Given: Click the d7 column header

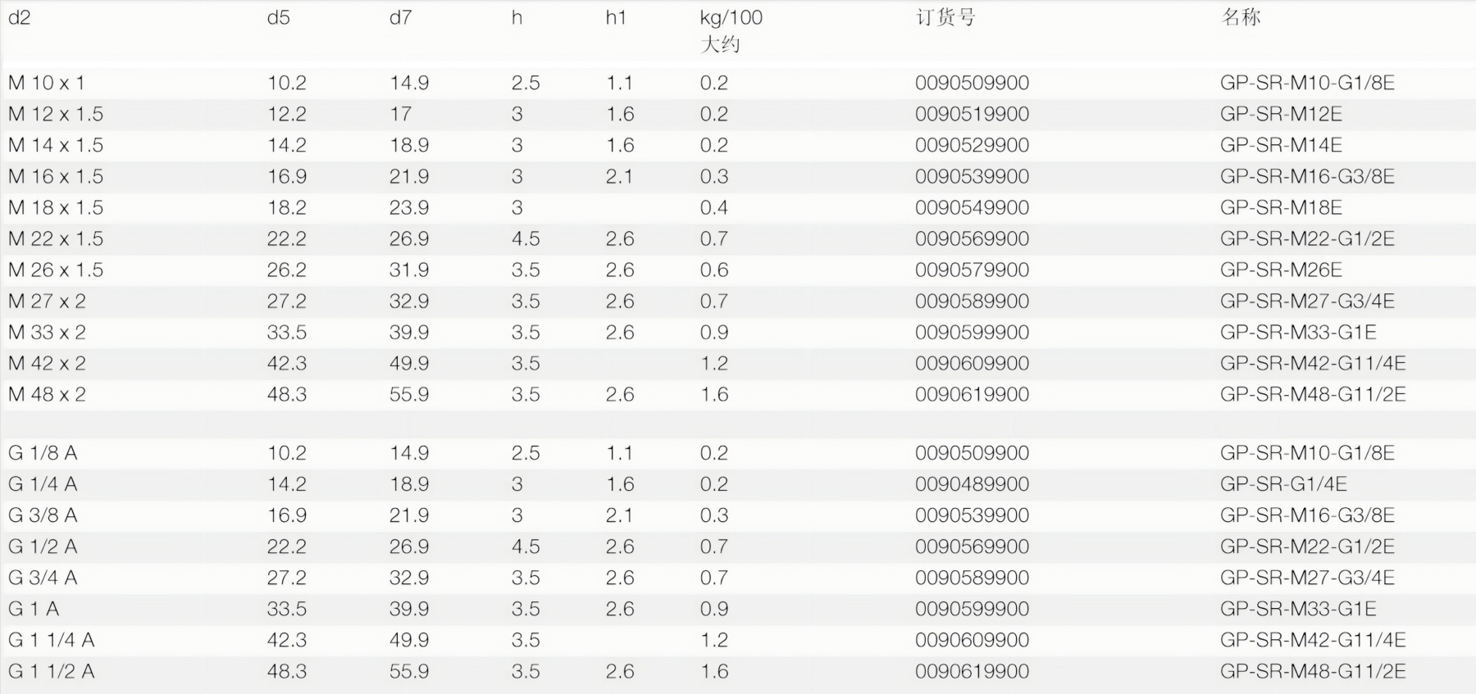Looking at the screenshot, I should (400, 17).
